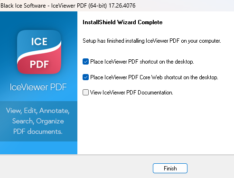The width and height of the screenshot is (234, 178).
Task: Uncheck the Core Web shortcut checkbox
Action: click(85, 77)
